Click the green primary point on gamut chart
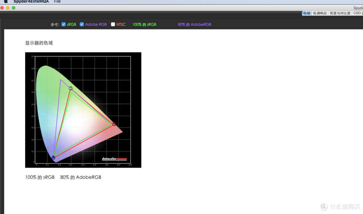 (70, 88)
